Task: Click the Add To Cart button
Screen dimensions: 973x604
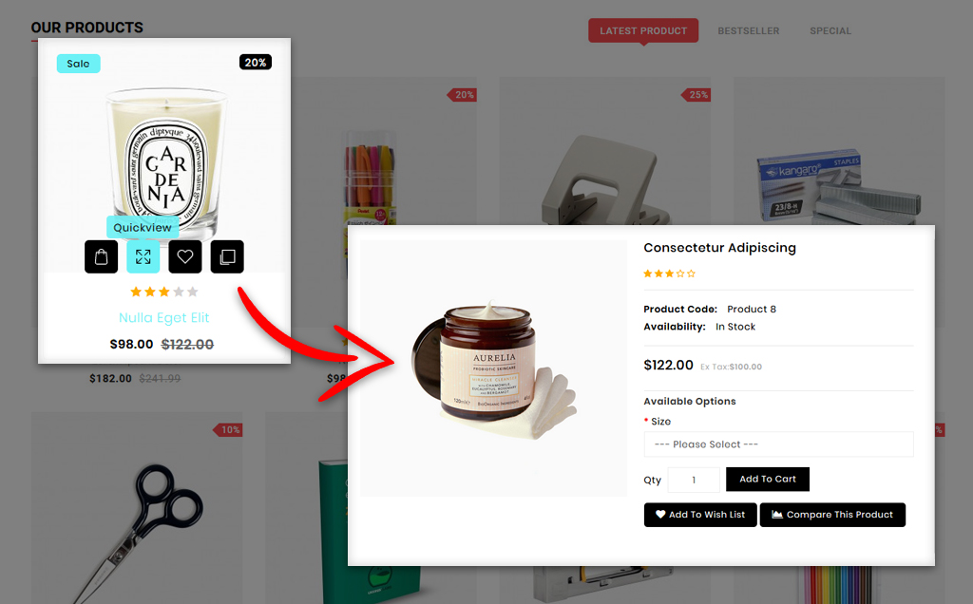Action: 768,479
